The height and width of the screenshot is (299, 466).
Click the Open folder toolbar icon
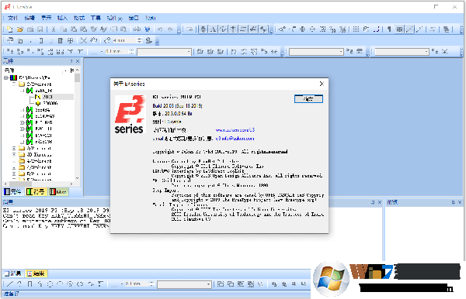pos(20,29)
